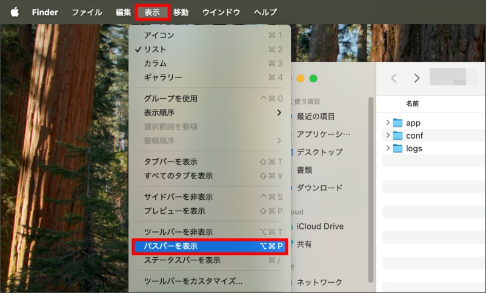Open iCloud Drive in sidebar

pyautogui.click(x=320, y=226)
